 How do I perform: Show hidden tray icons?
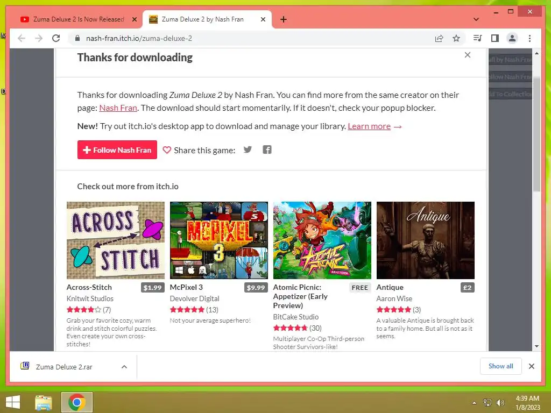474,403
